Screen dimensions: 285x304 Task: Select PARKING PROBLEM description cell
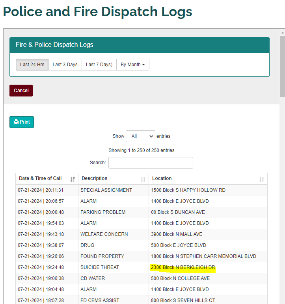pos(114,212)
